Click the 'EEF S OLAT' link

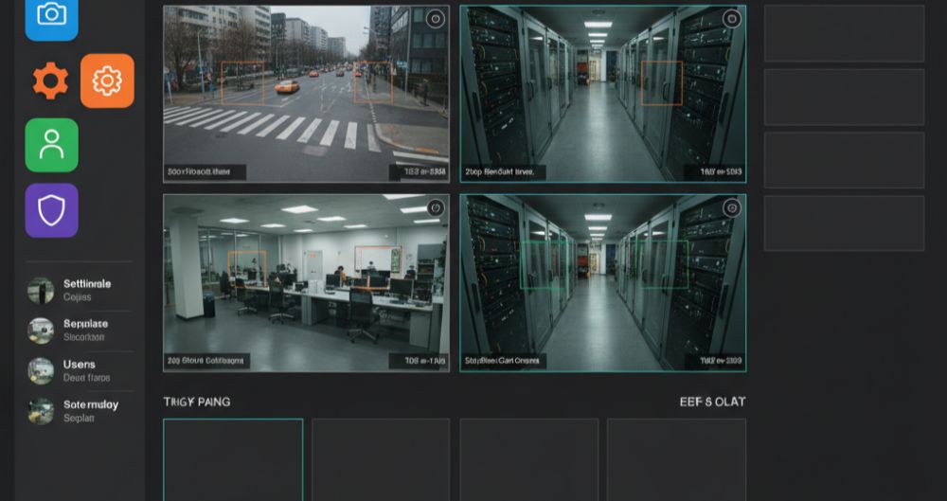pyautogui.click(x=713, y=402)
